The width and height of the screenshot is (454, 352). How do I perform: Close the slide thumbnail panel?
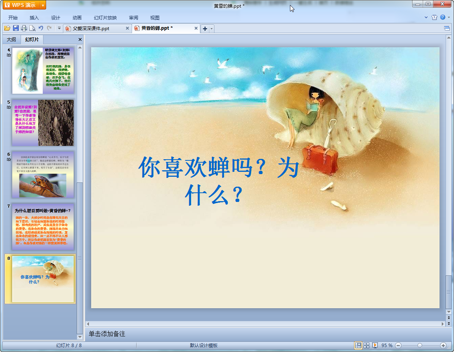click(80, 39)
